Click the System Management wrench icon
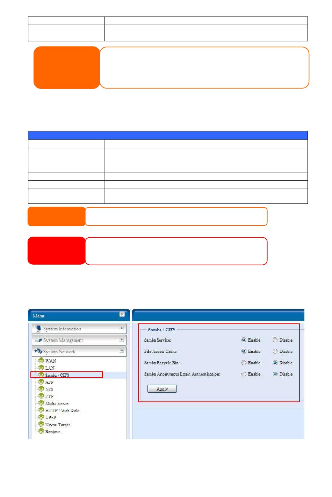The width and height of the screenshot is (332, 497). [38, 340]
